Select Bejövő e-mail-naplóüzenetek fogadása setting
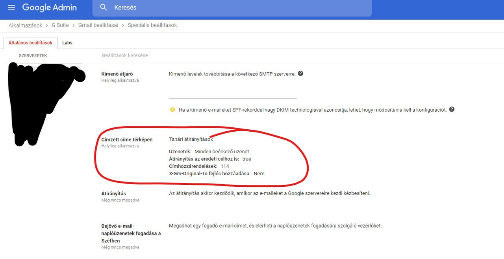The height and width of the screenshot is (259, 504). 131,233
